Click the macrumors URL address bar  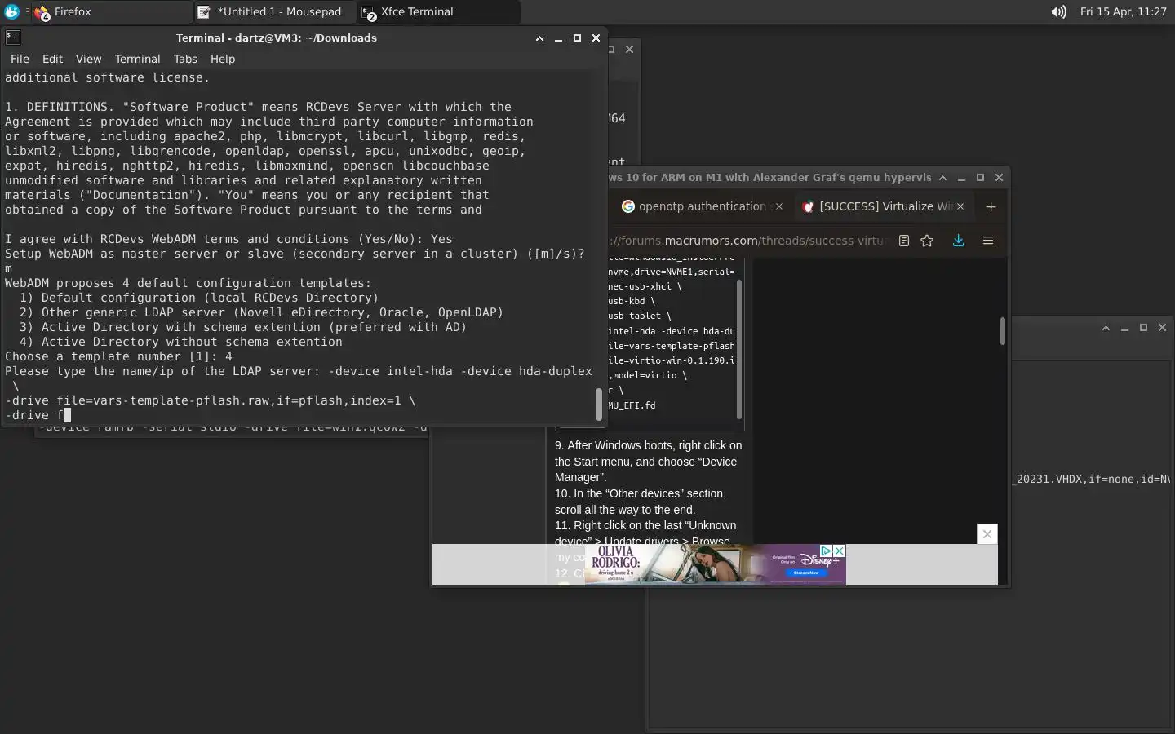(x=749, y=241)
